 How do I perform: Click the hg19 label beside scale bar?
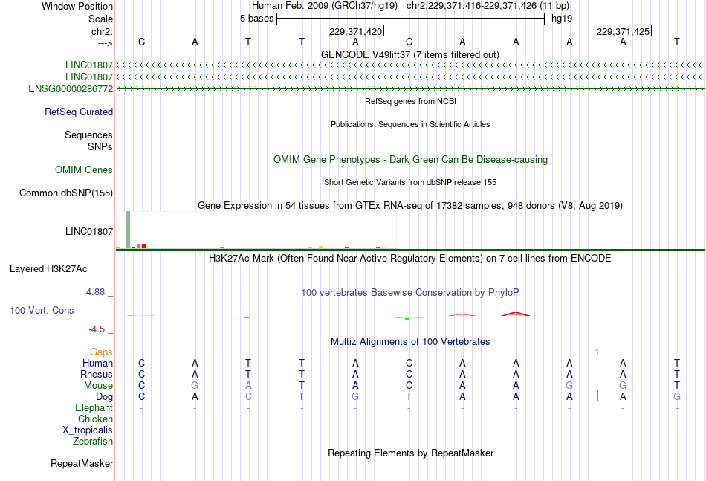coord(562,19)
